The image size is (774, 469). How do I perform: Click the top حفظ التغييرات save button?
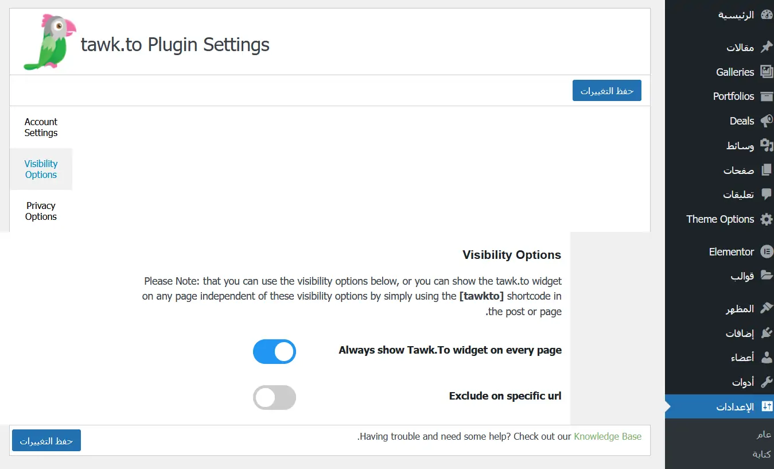(606, 91)
